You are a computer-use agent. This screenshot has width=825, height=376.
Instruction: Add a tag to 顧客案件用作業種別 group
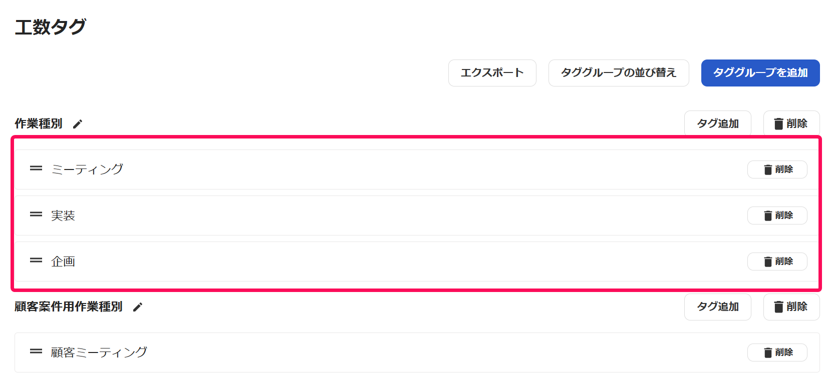717,306
